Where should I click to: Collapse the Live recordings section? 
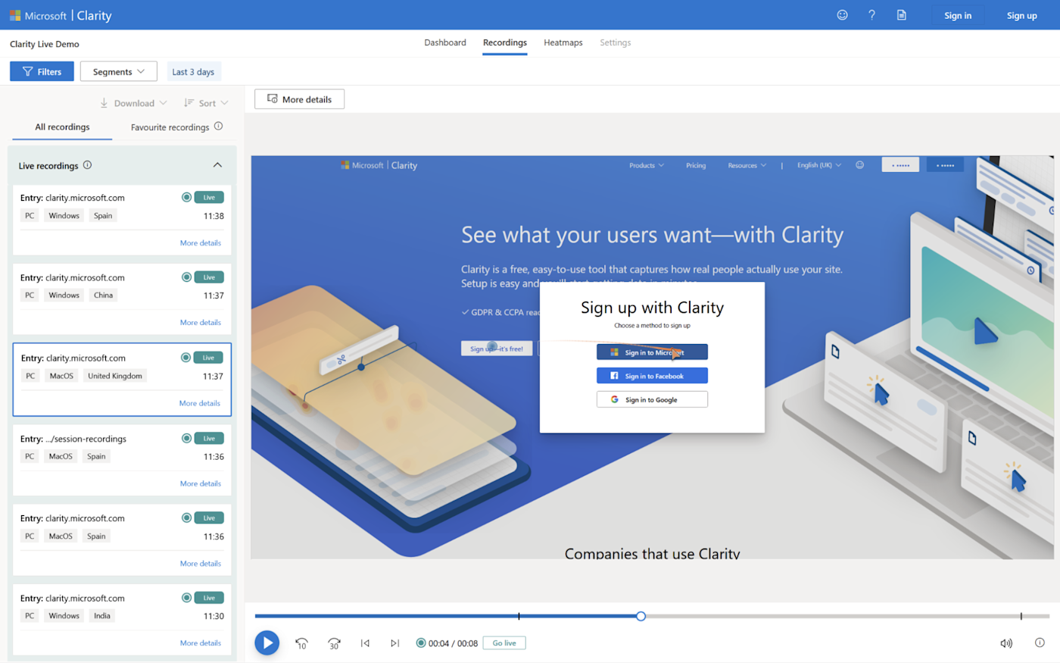click(x=217, y=165)
